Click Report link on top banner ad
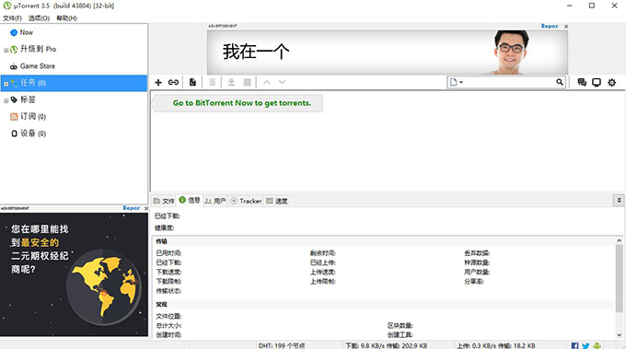Viewport: 626px width, 349px height. (x=550, y=26)
